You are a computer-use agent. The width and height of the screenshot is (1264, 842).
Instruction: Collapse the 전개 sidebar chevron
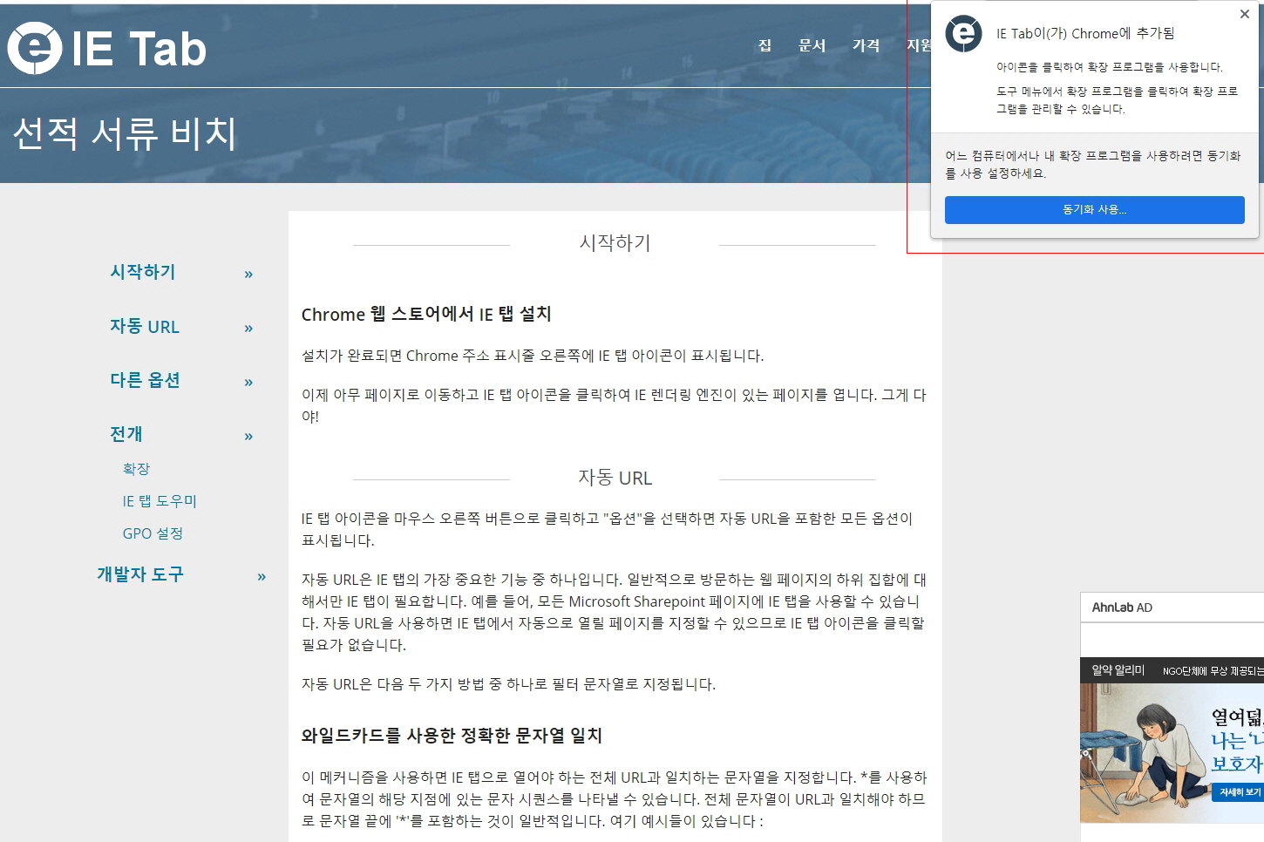(248, 437)
